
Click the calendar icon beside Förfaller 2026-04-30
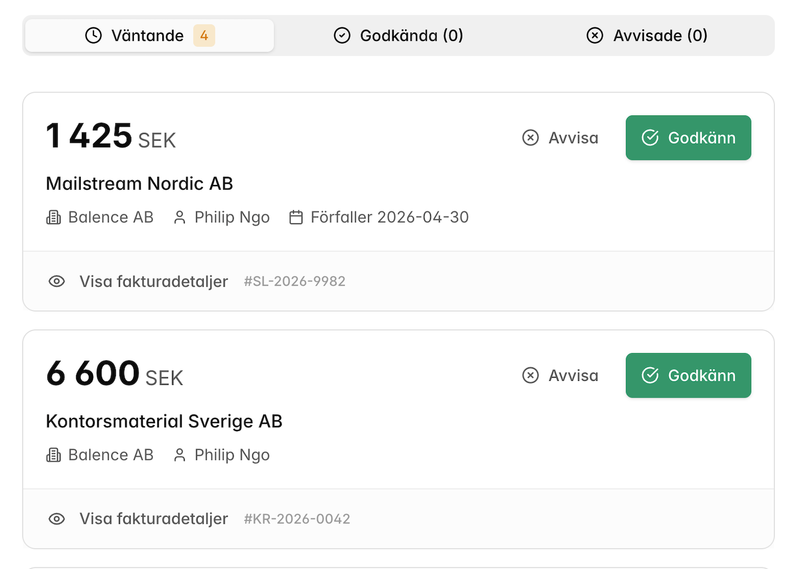[x=296, y=217]
